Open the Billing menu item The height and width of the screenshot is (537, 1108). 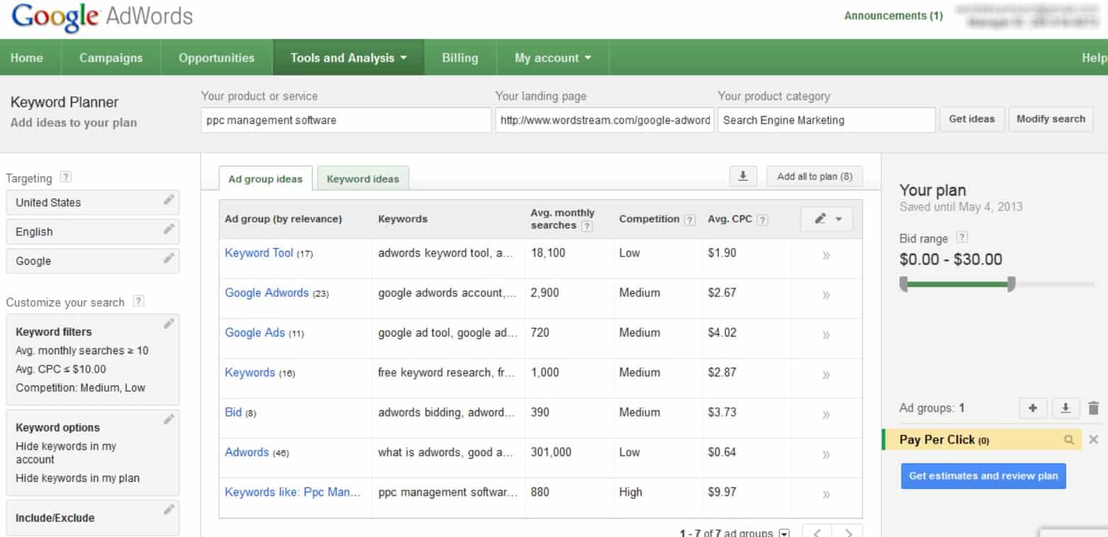point(460,58)
